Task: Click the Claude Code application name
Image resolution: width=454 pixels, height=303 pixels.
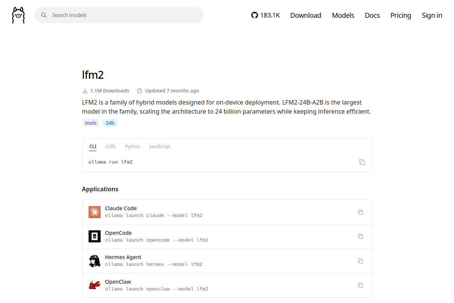Action: pyautogui.click(x=121, y=208)
